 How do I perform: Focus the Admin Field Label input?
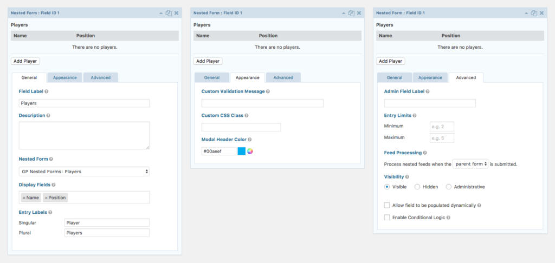point(430,103)
